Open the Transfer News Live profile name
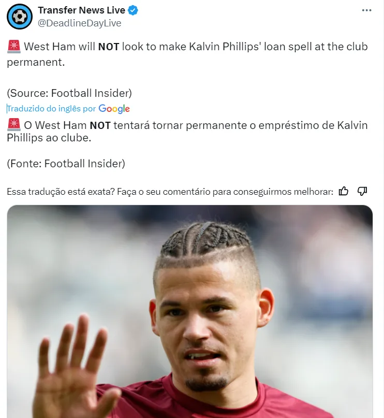Viewport: 384px width, 418px height. click(x=81, y=10)
